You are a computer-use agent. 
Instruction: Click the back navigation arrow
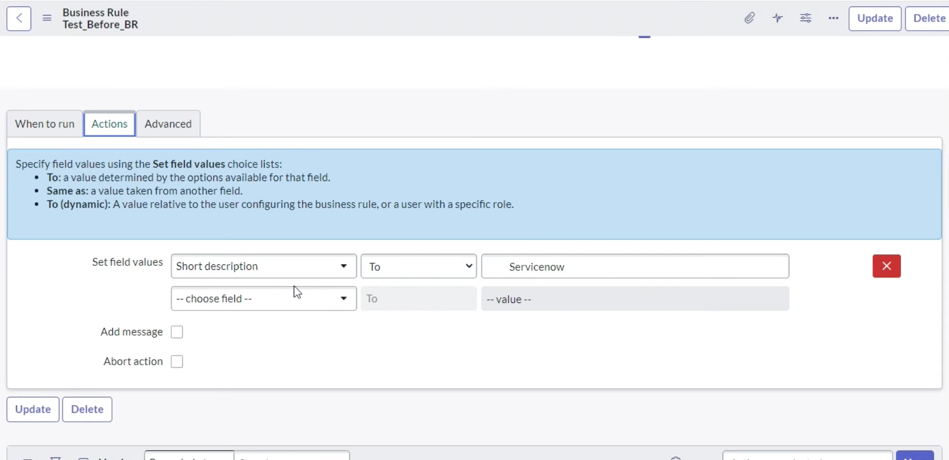pos(19,19)
